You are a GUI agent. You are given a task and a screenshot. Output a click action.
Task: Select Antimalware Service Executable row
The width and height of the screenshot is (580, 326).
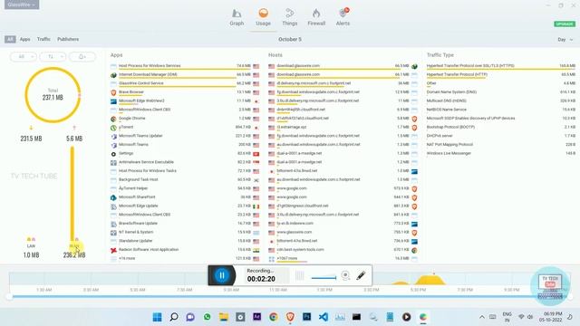coord(185,162)
